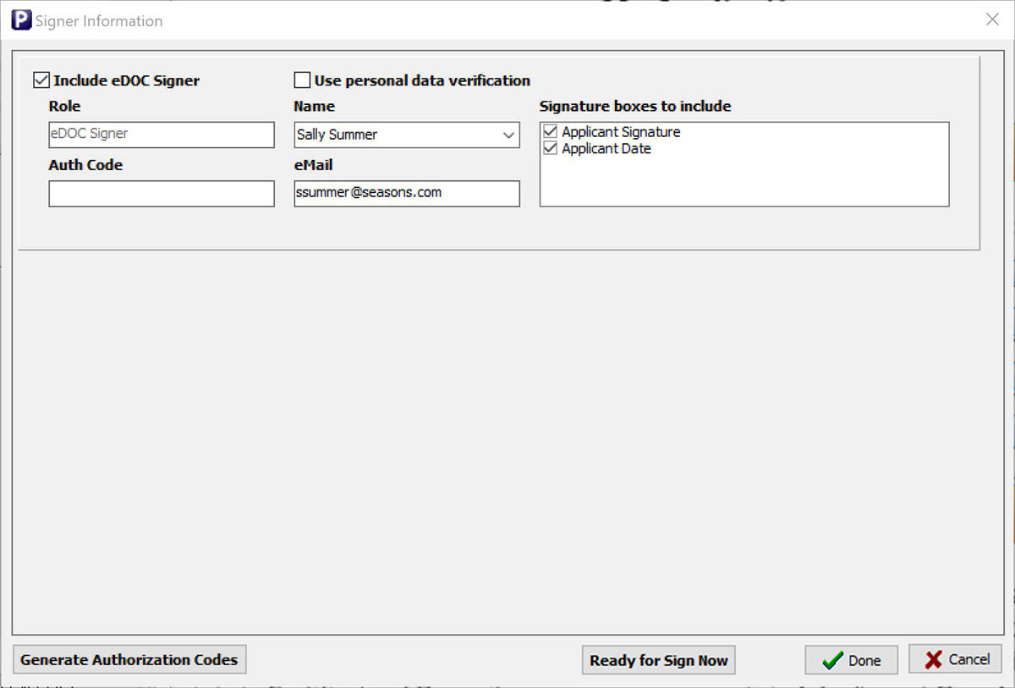Image resolution: width=1015 pixels, height=688 pixels.
Task: Click the Signature boxes to include label
Action: [x=635, y=107]
